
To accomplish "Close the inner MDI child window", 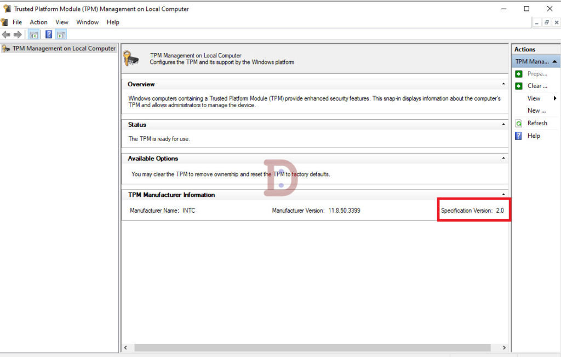I will coord(557,22).
